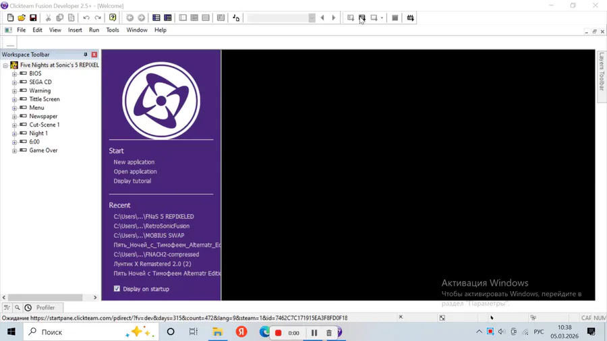The image size is (607, 341).
Task: Click the Next frame arrow
Action: pos(334,18)
